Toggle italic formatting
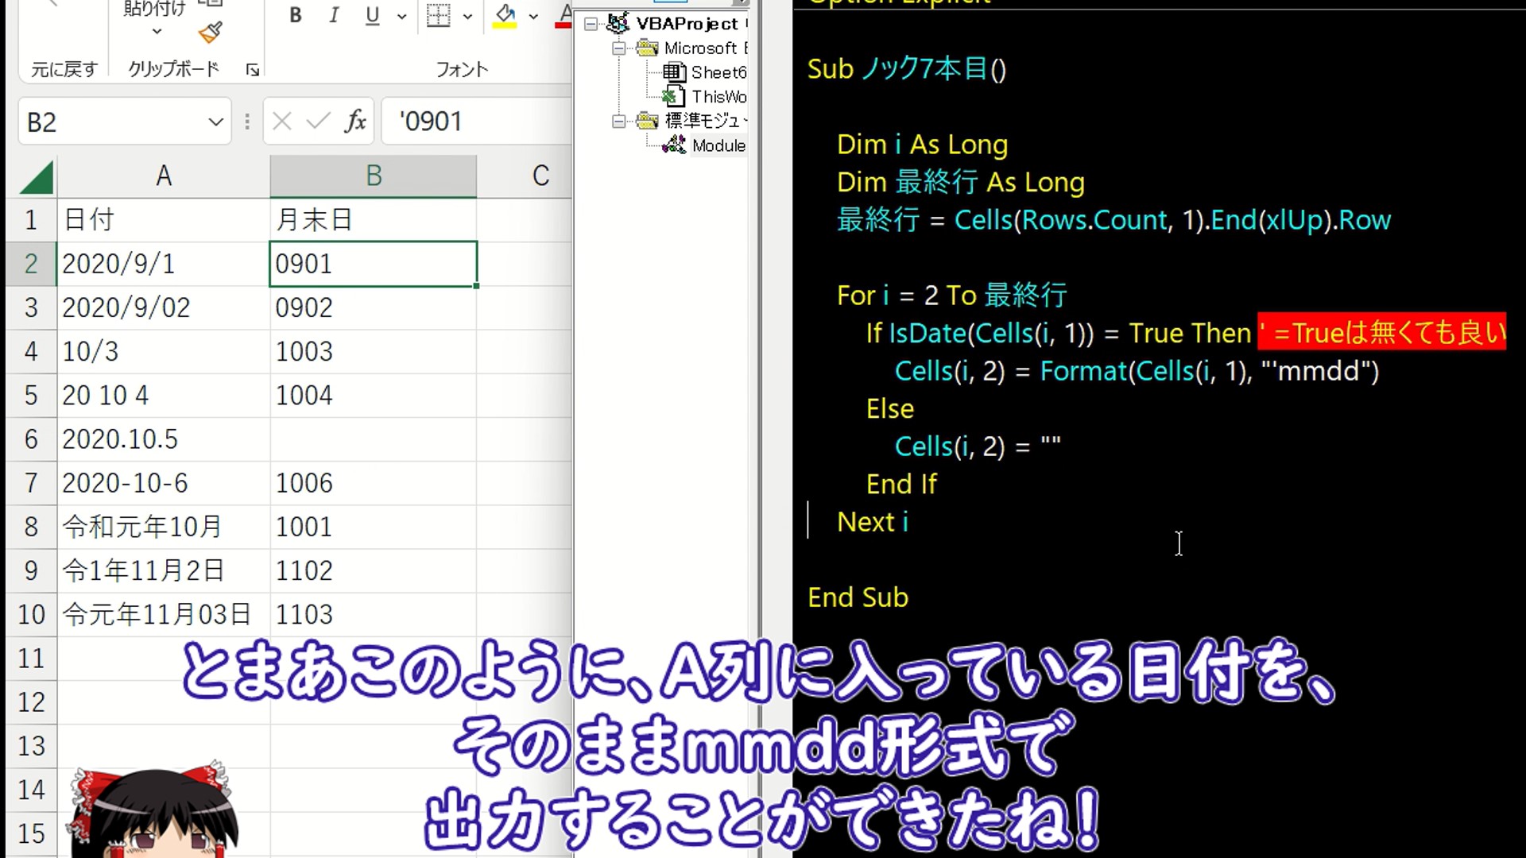Image resolution: width=1526 pixels, height=858 pixels. (x=334, y=15)
